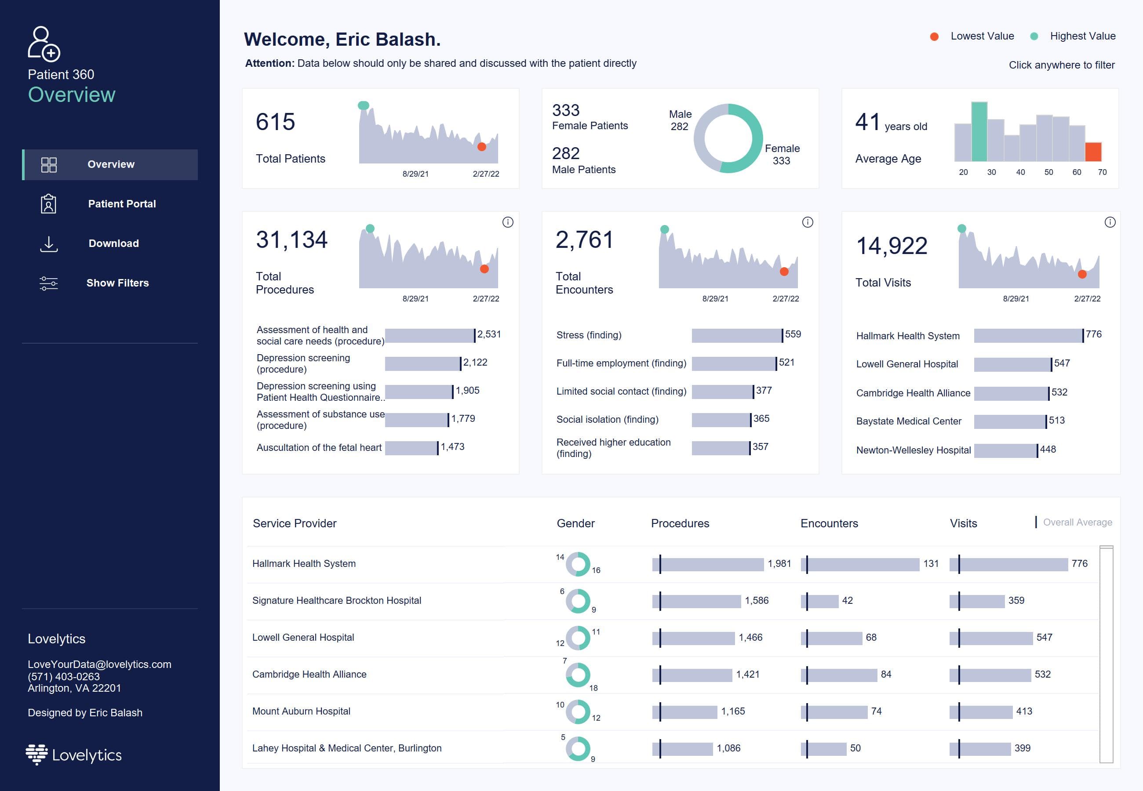Click Cambridge Health Alliance gender donut
Screen dimensions: 1143x791
[x=578, y=675]
